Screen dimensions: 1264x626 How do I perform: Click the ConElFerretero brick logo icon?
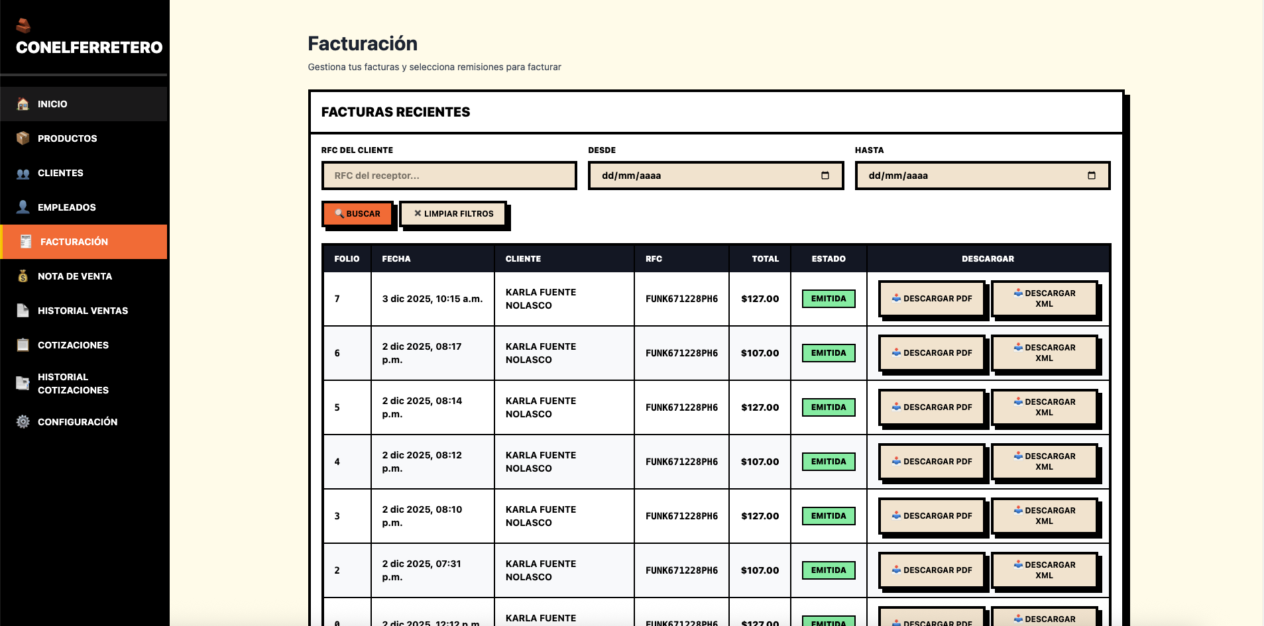[23, 25]
